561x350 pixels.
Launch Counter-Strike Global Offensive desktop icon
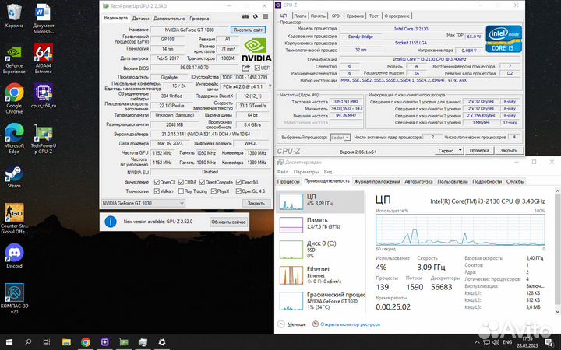coord(14,219)
